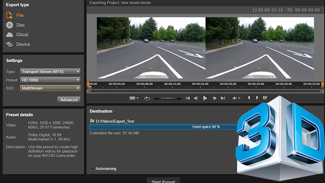325x183 pixels.
Task: Jump to end of movie
Action: (x=223, y=98)
